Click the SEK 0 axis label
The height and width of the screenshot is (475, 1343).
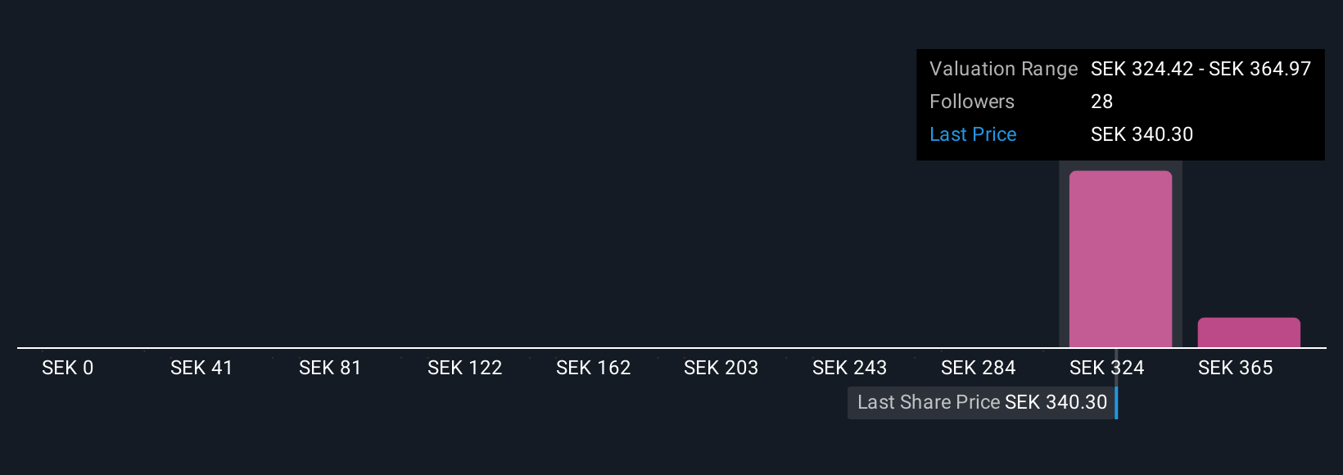coord(68,368)
